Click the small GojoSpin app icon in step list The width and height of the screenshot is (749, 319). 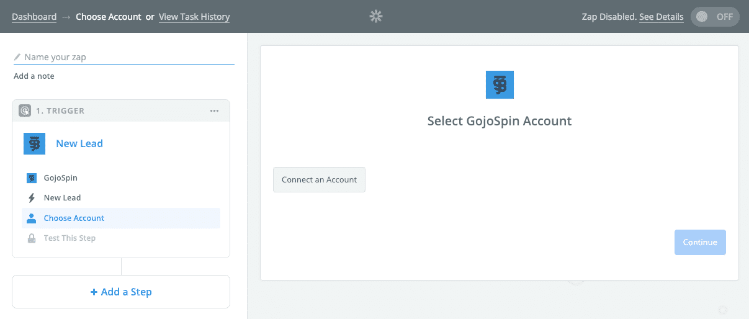click(32, 178)
